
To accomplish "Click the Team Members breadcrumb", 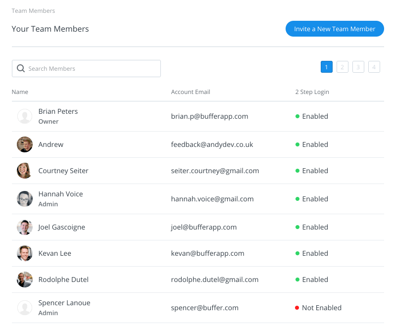I will pos(33,11).
